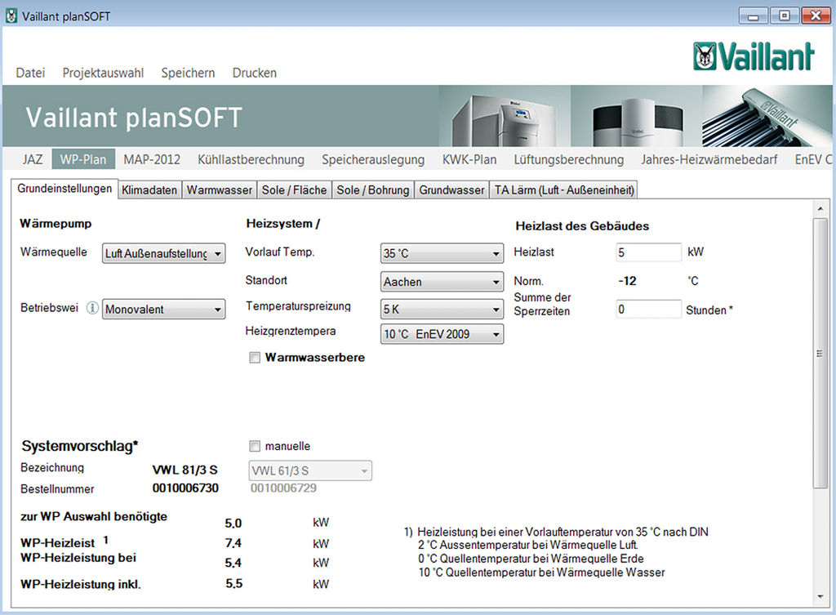Open the Heizgrenztemperatur 10 °C dropdown
The width and height of the screenshot is (836, 615).
click(442, 334)
